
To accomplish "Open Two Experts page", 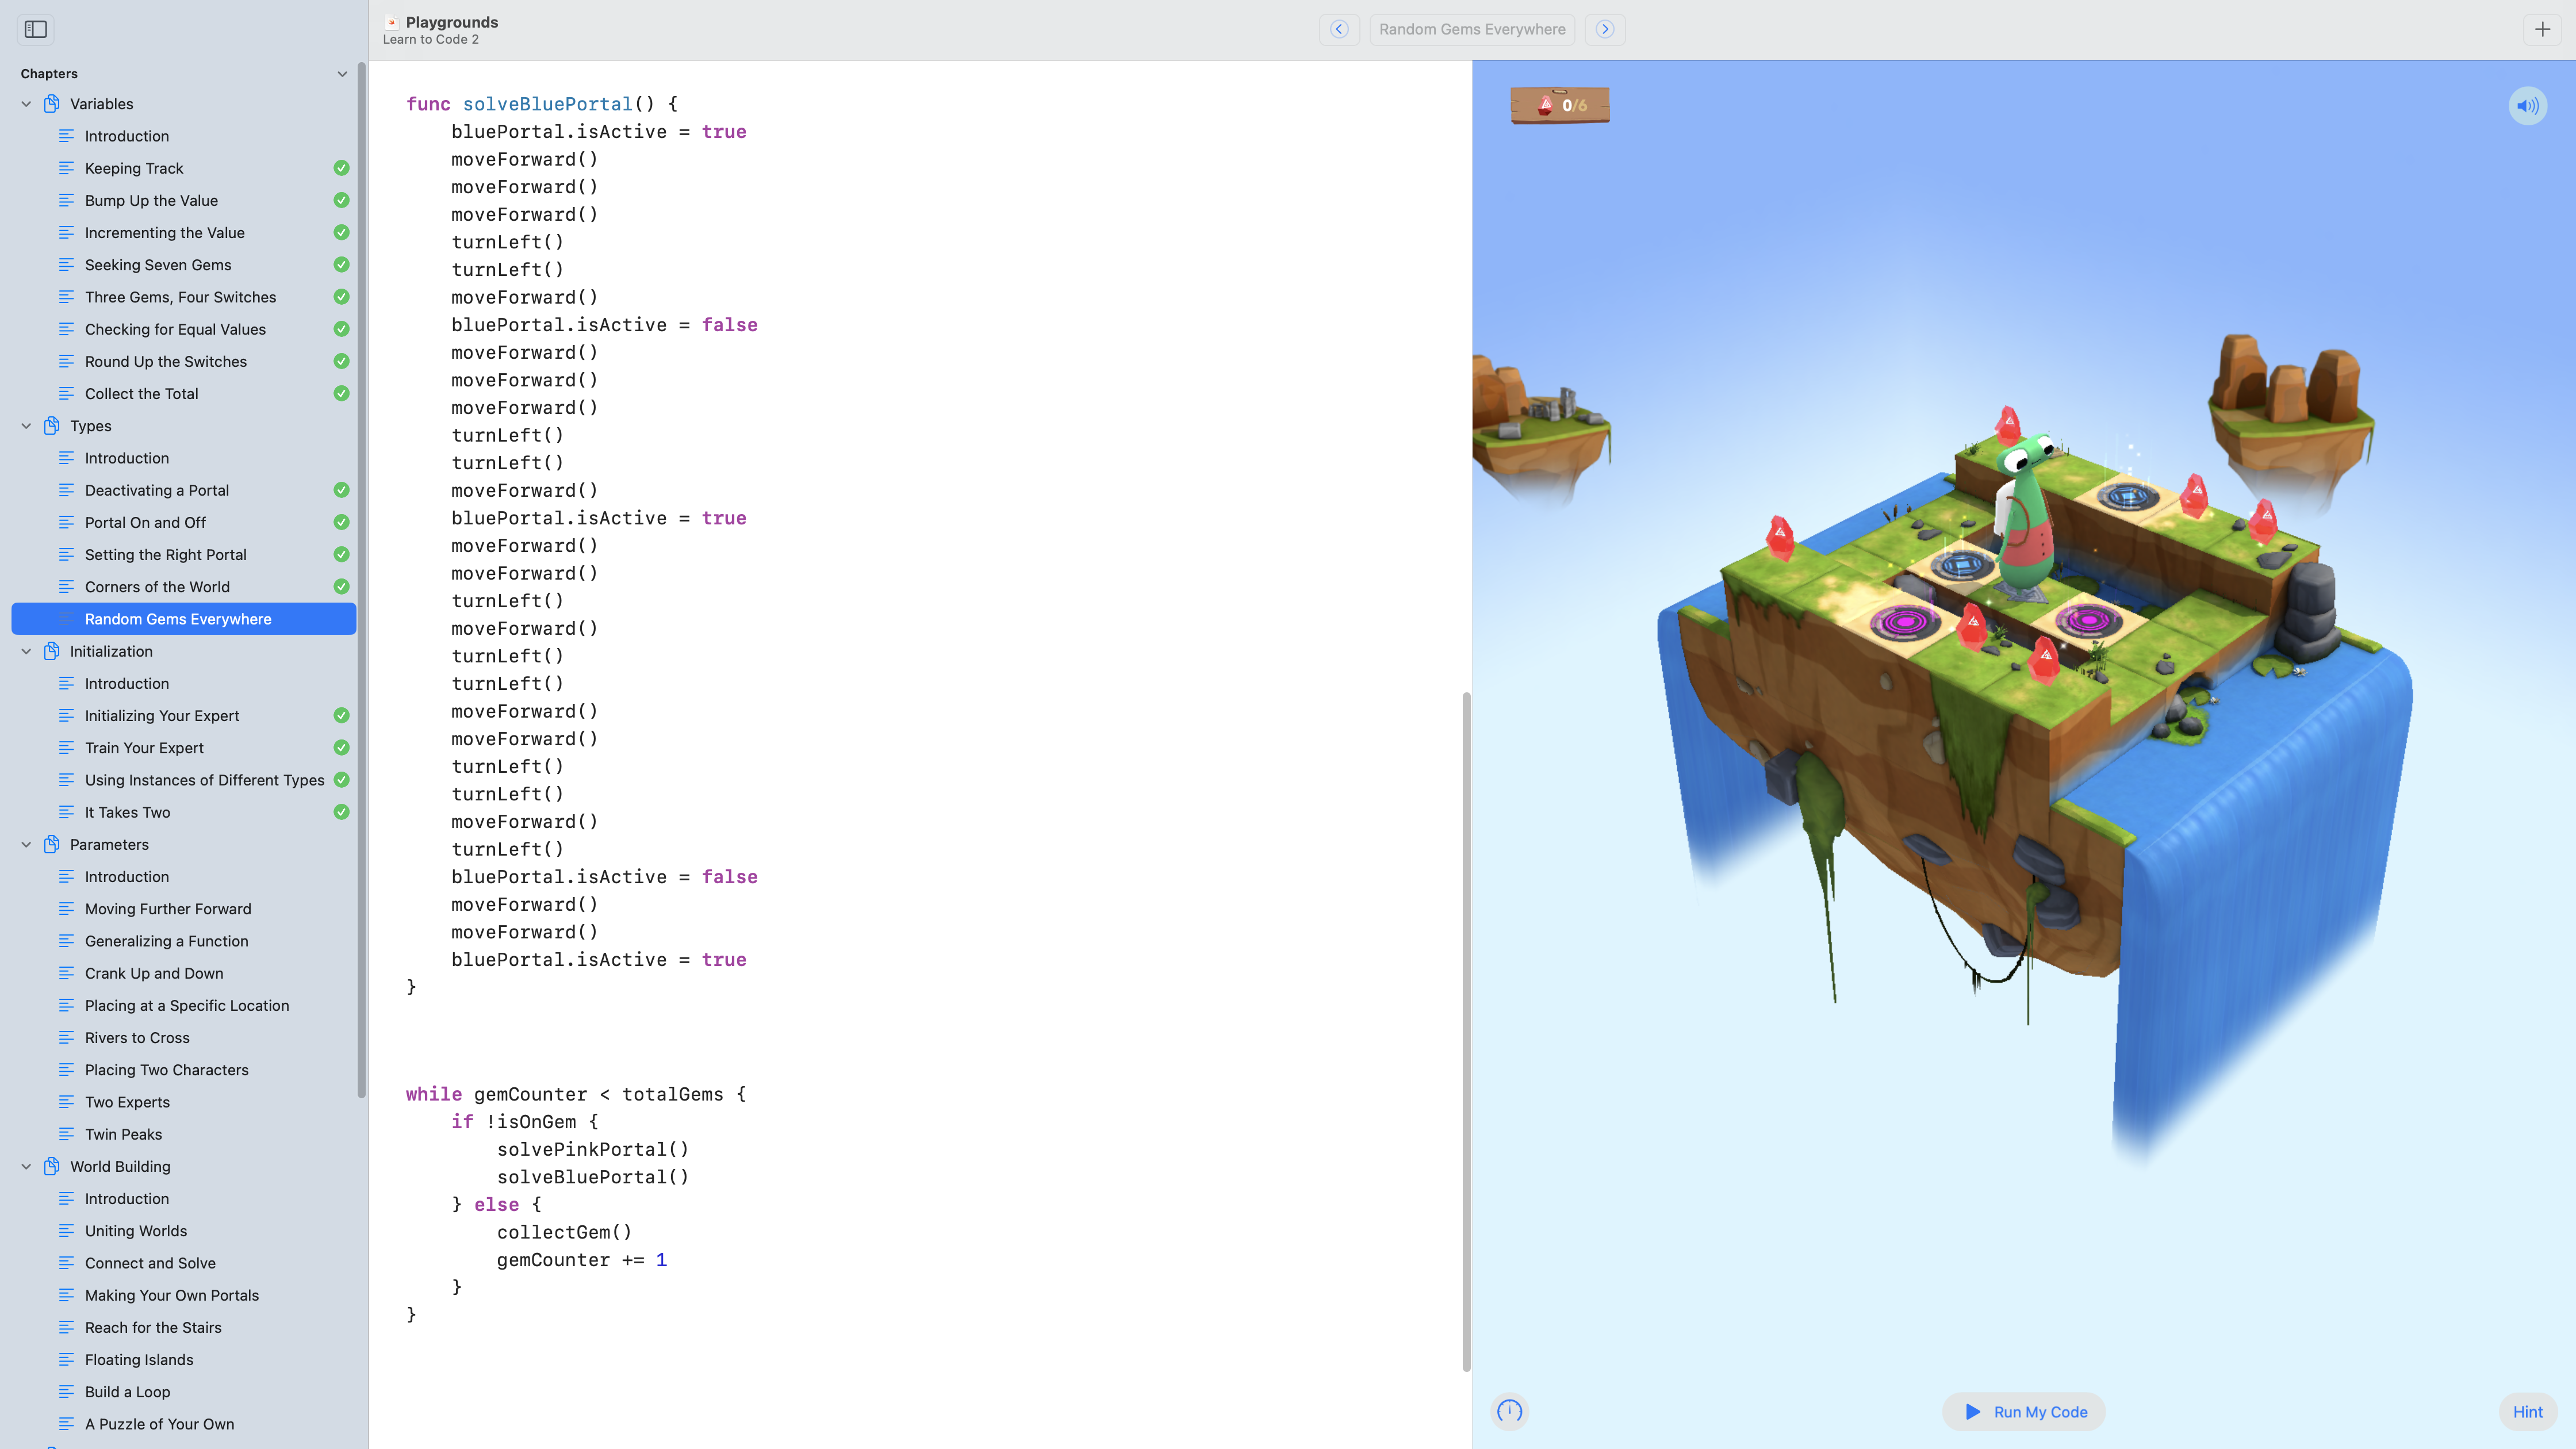I will pos(184,1102).
